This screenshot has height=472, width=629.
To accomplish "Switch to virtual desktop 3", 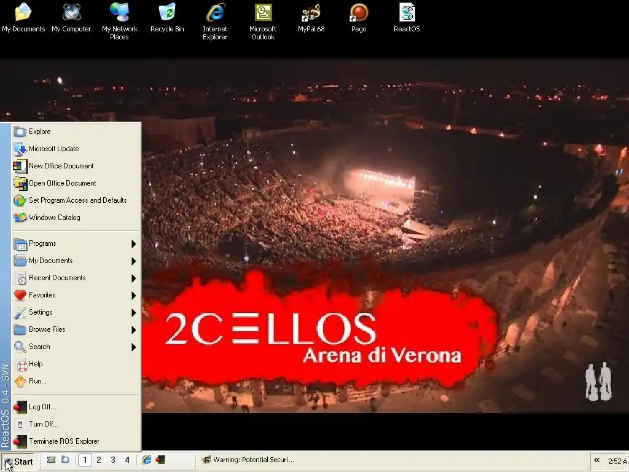I will click(x=113, y=460).
